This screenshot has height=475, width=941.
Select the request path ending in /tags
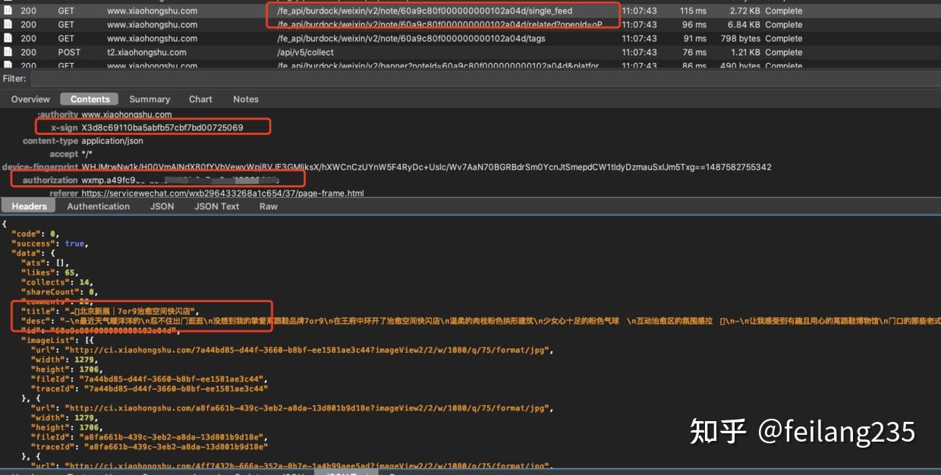[411, 39]
